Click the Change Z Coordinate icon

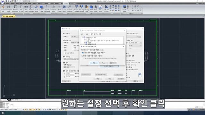pyautogui.click(x=70, y=9)
